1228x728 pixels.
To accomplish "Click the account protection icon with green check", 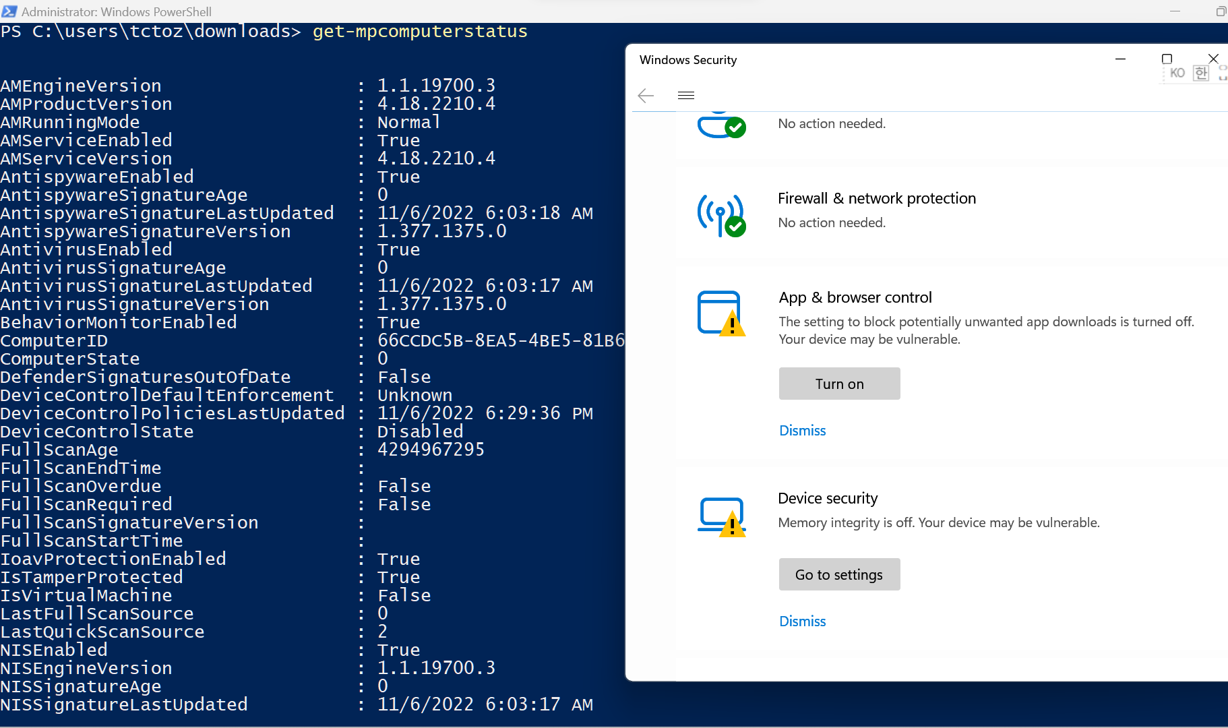I will pyautogui.click(x=721, y=125).
